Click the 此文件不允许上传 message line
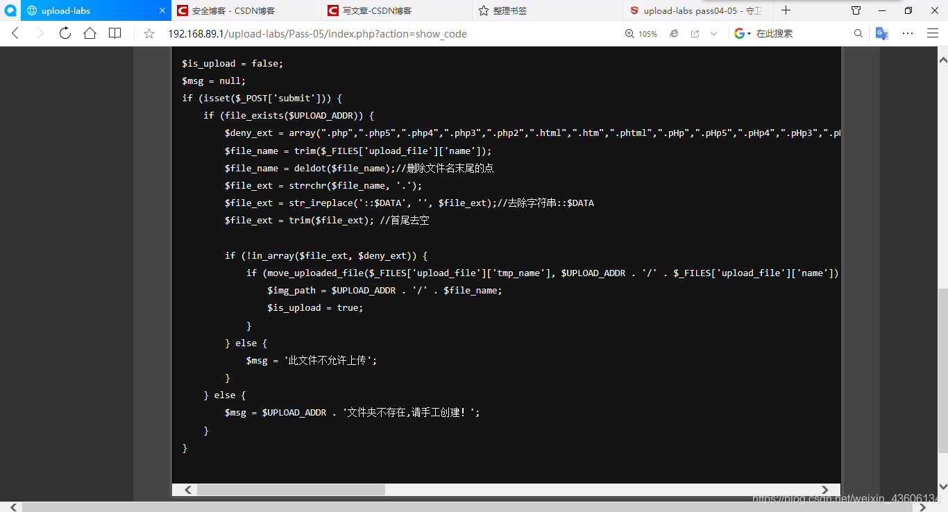Screen dimensions: 948x512 312,360
